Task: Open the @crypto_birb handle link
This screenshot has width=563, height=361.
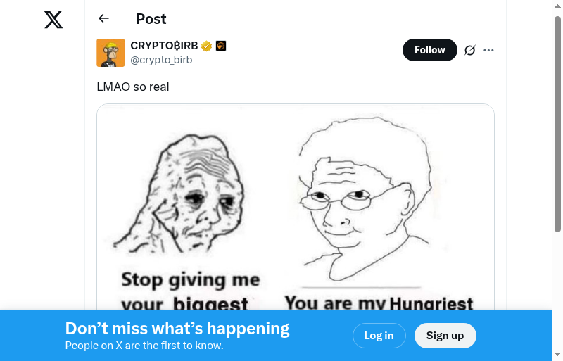Action: [x=161, y=60]
